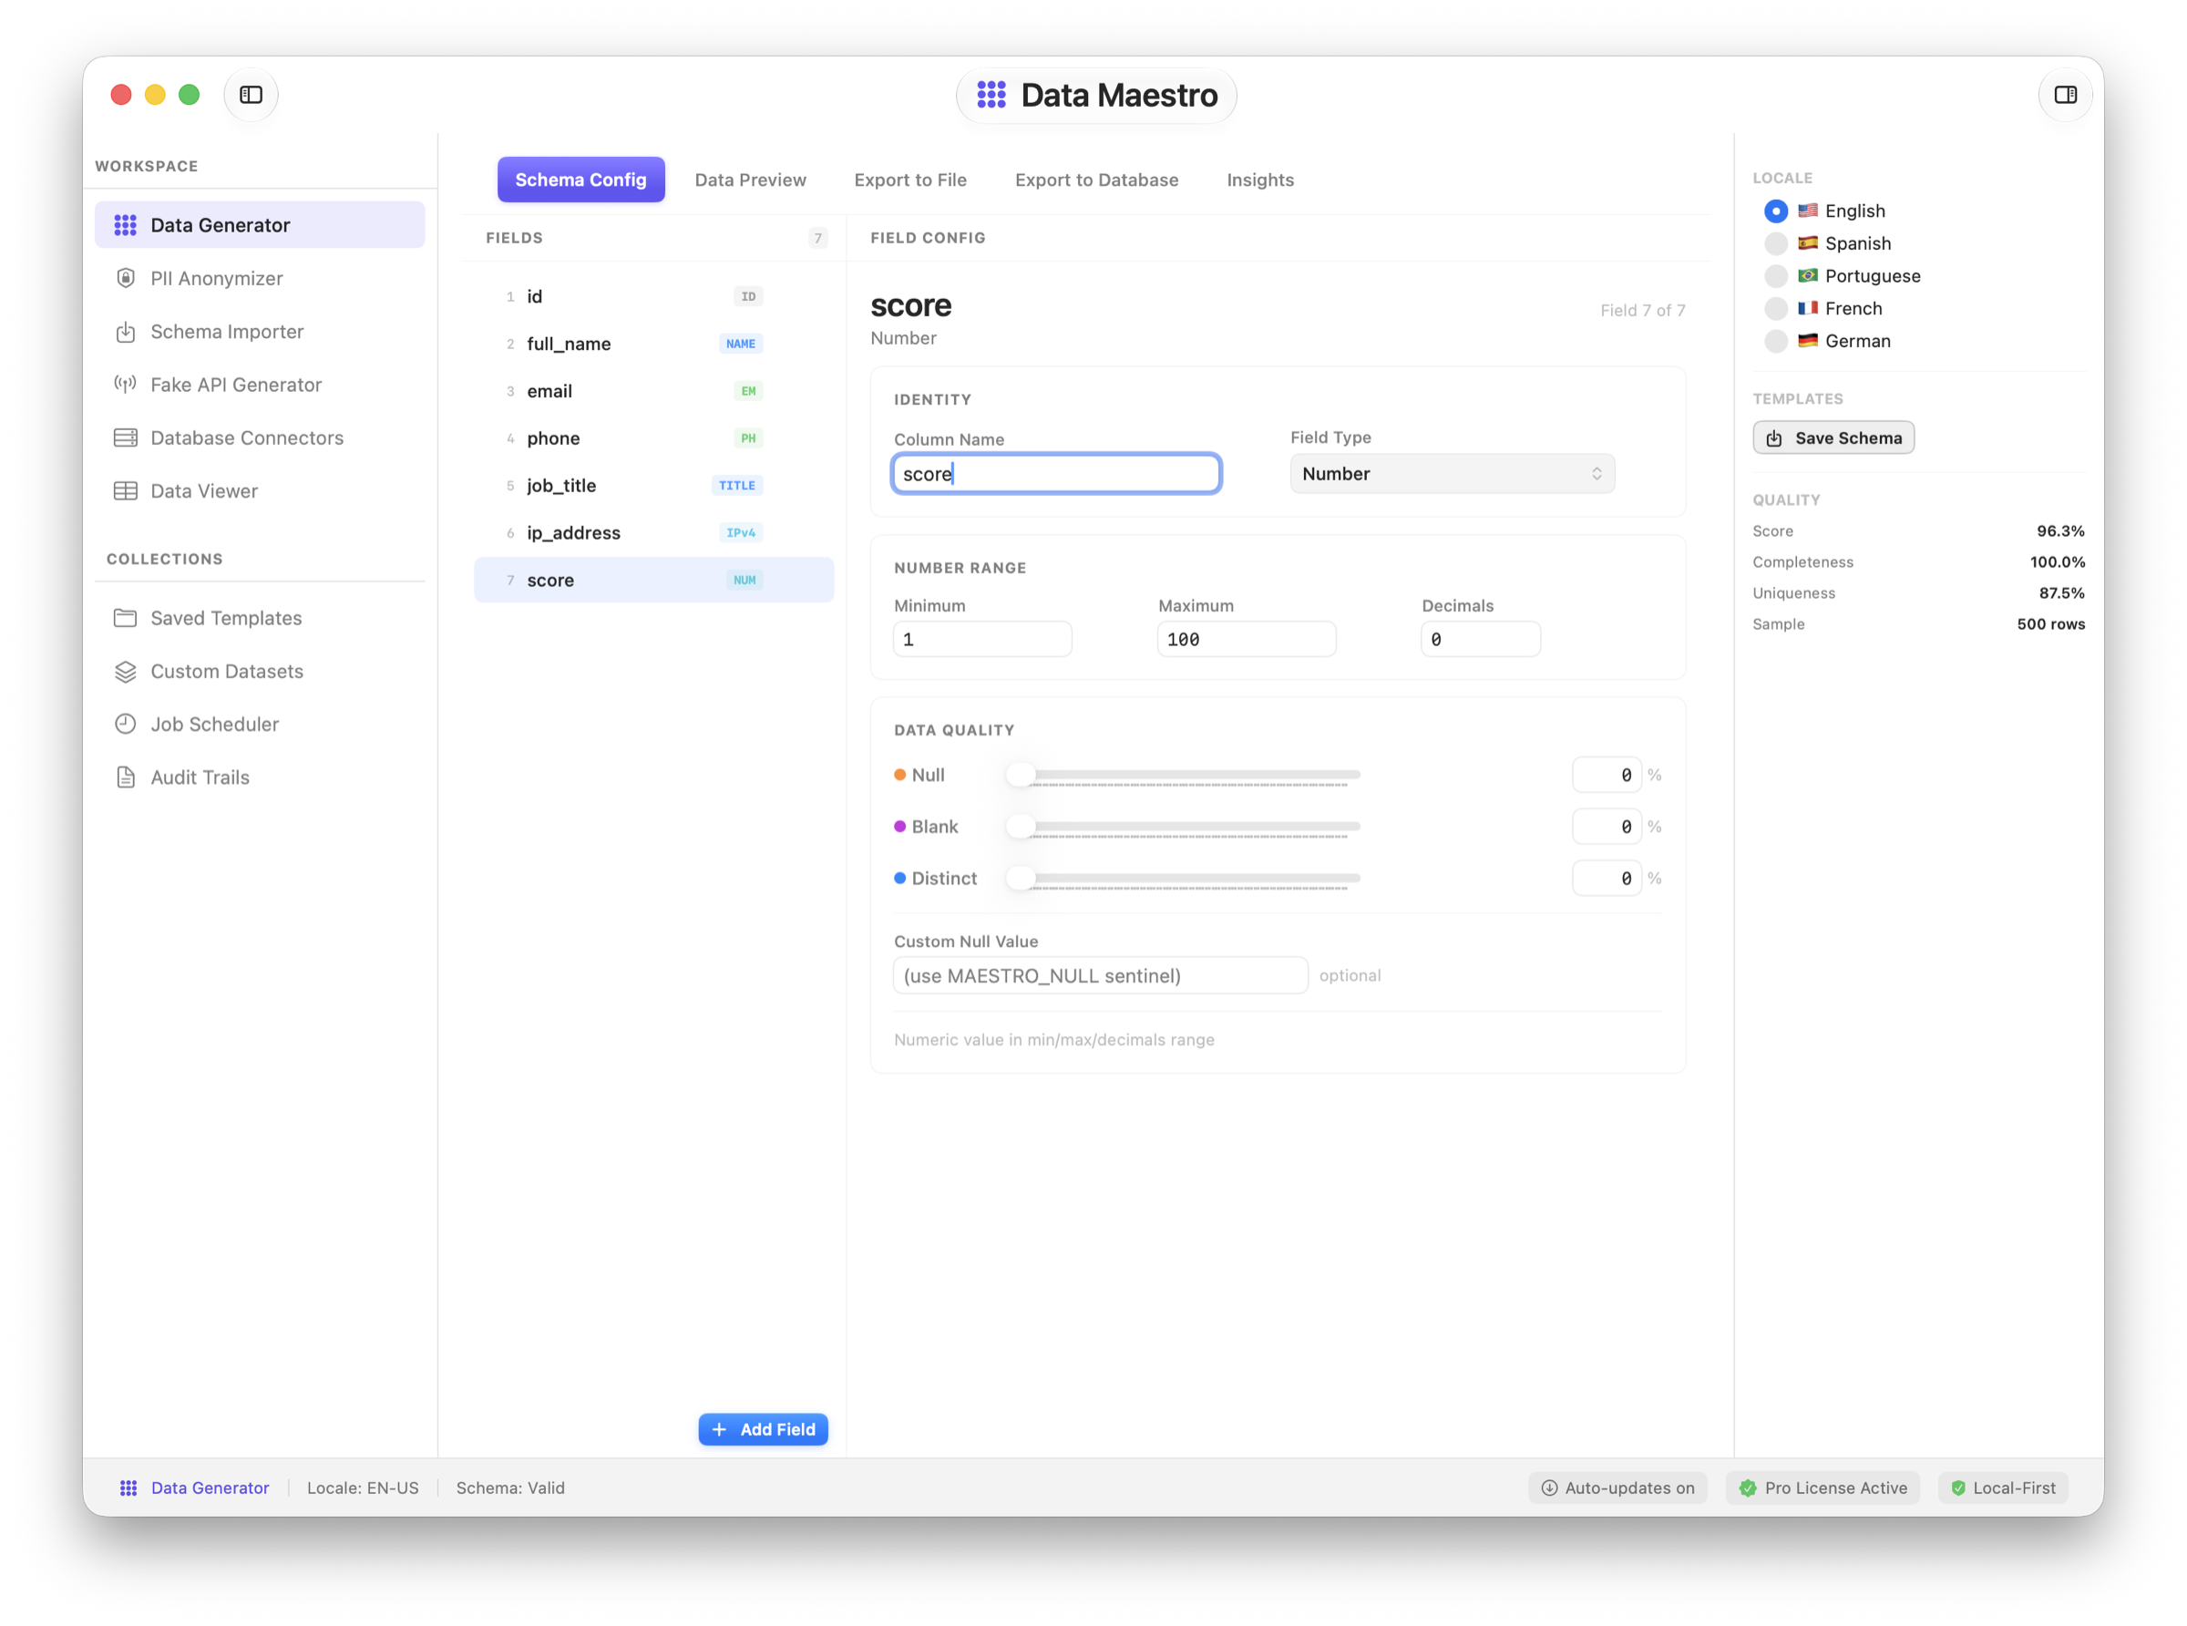Open the Export to File tab
The width and height of the screenshot is (2187, 1626).
(910, 180)
